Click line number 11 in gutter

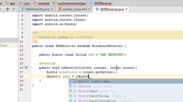(21, 46)
